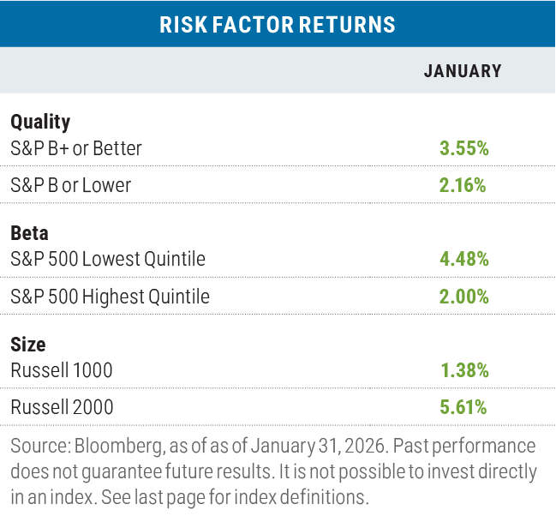Select the S&P 500 Lowest Quintile label

(108, 259)
